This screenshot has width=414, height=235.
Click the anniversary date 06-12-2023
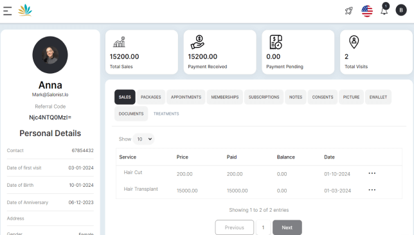tap(81, 202)
